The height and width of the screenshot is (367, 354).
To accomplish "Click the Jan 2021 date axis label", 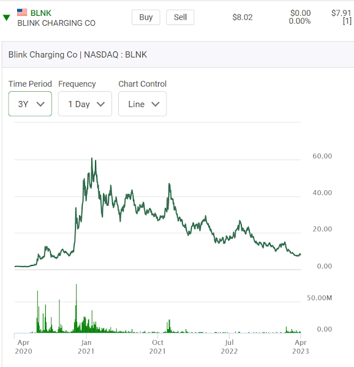I will coord(86,347).
